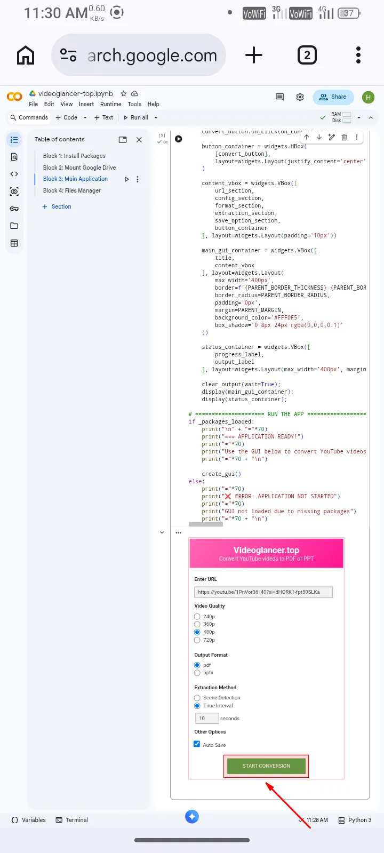384x853 pixels.
Task: Open the Secrets key icon
Action: (x=14, y=209)
